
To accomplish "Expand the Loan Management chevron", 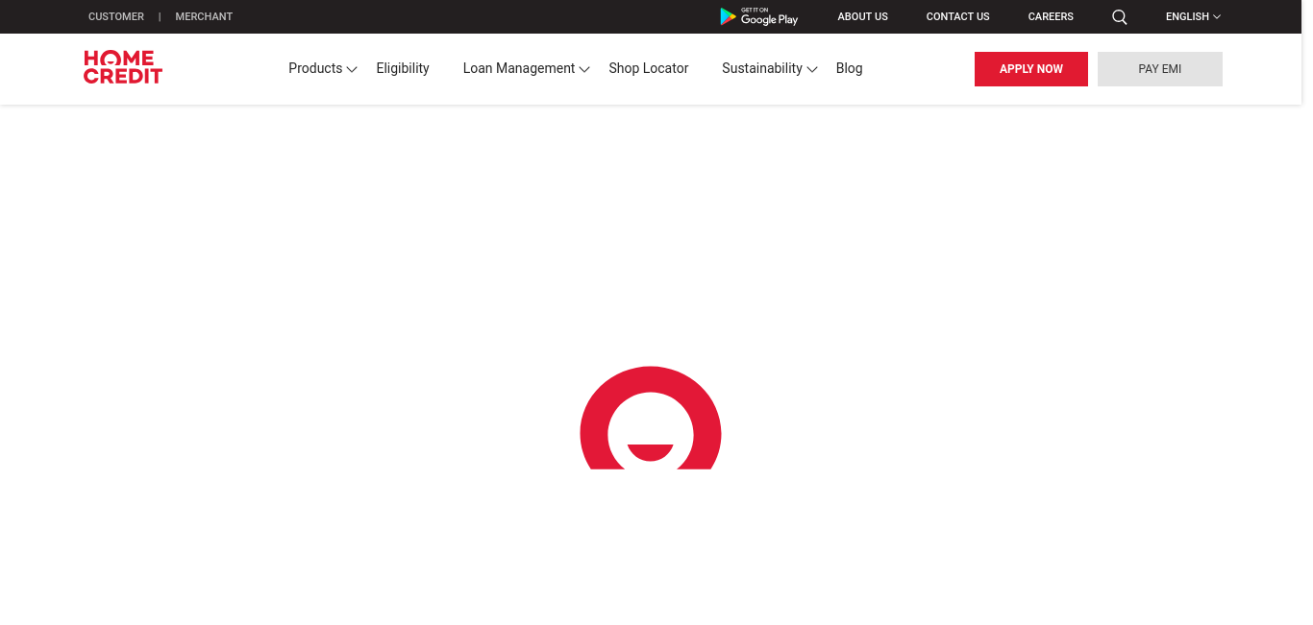I will 584,69.
